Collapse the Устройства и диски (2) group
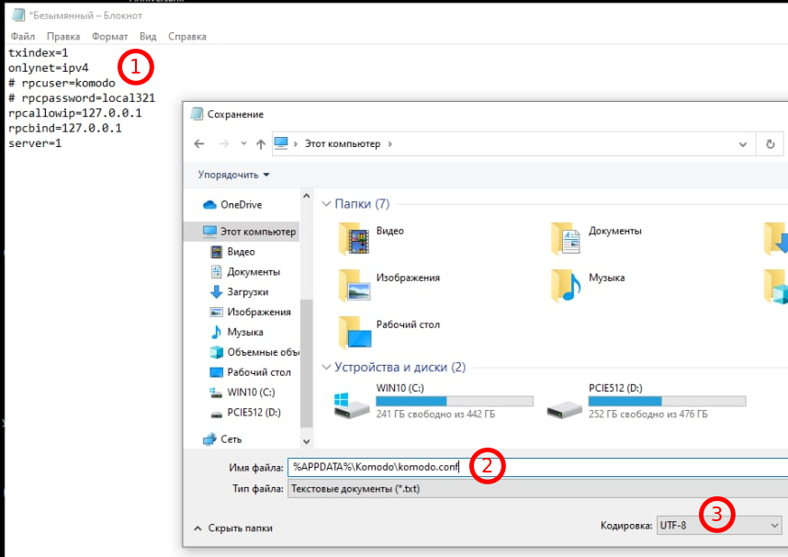Screen dimensions: 788x557 (326, 368)
